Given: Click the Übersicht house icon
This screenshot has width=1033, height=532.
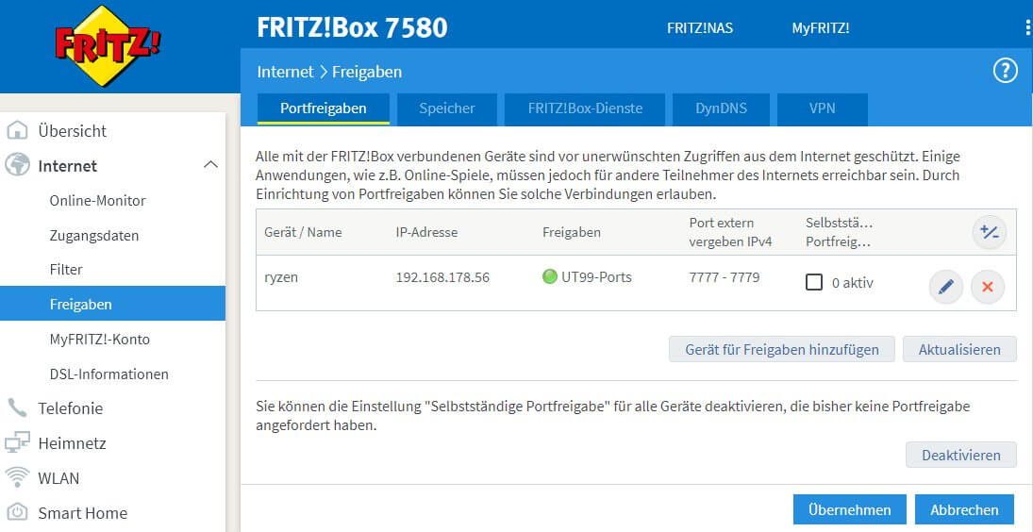Looking at the screenshot, I should (x=17, y=130).
